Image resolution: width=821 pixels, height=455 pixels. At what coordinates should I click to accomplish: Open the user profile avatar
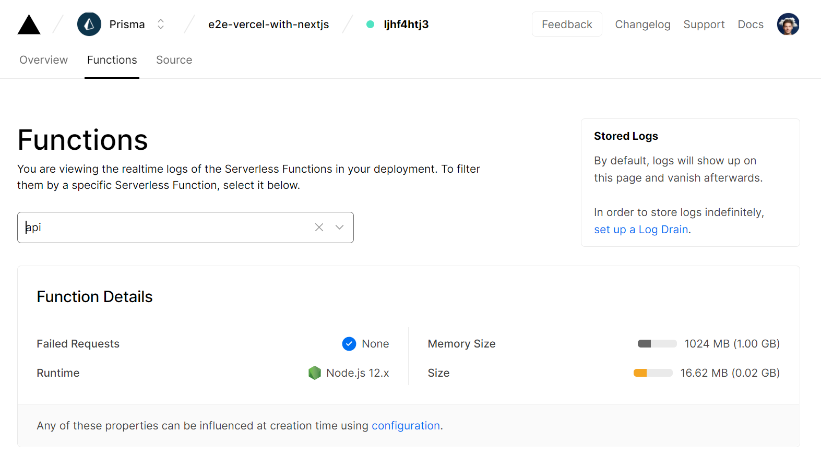tap(788, 25)
